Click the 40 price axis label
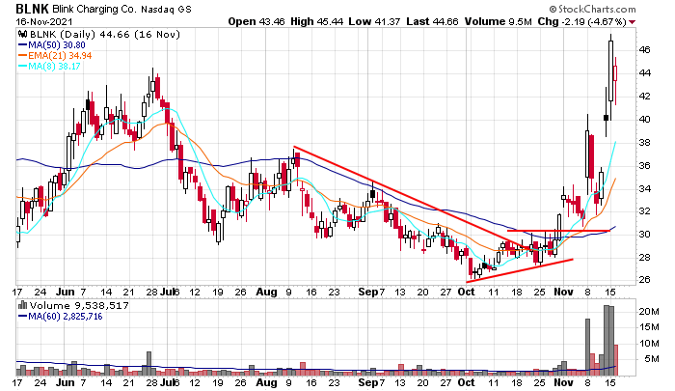 tap(644, 120)
